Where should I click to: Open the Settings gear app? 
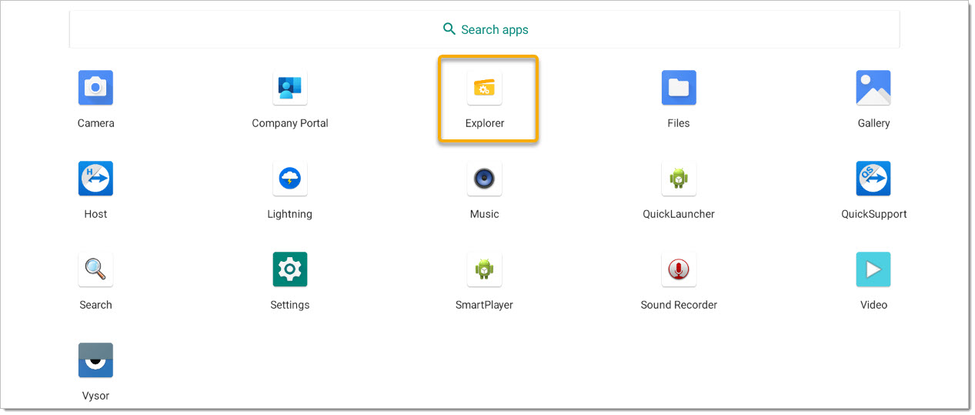point(290,270)
